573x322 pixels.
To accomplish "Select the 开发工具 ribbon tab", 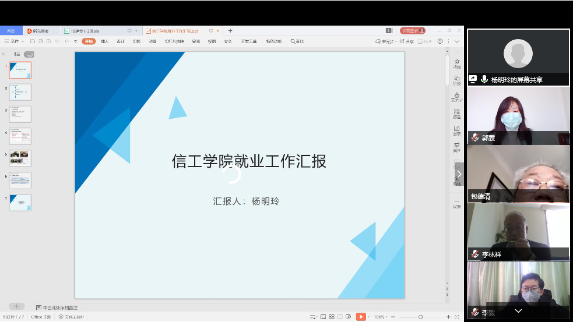I will click(x=248, y=41).
